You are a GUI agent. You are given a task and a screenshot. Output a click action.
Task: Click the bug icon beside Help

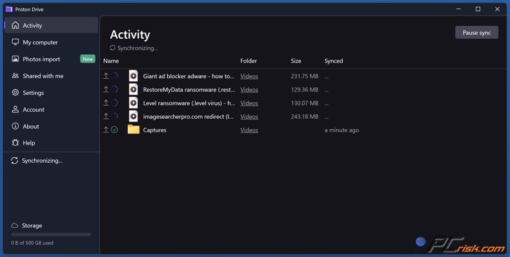[x=15, y=143]
